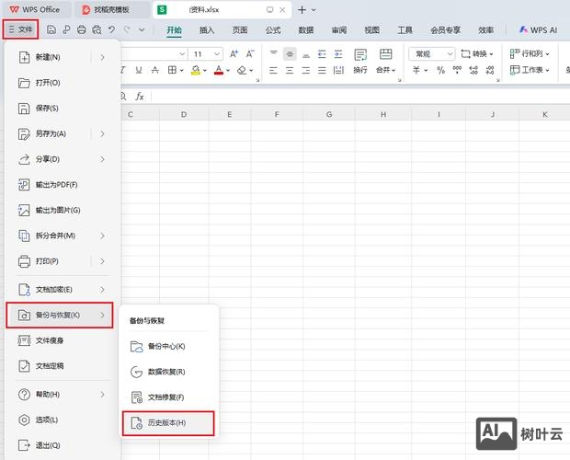Switch to the 数据 ribbon tab
Image resolution: width=570 pixels, height=460 pixels.
pos(306,30)
